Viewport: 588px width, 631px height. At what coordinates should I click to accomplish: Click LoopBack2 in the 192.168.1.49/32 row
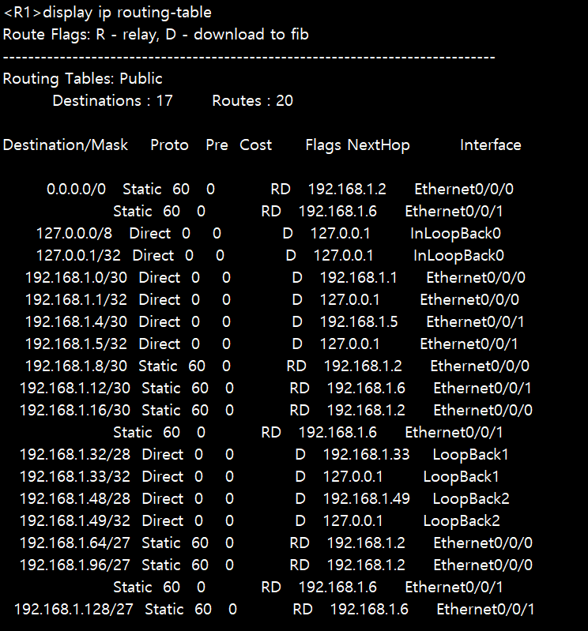click(462, 521)
